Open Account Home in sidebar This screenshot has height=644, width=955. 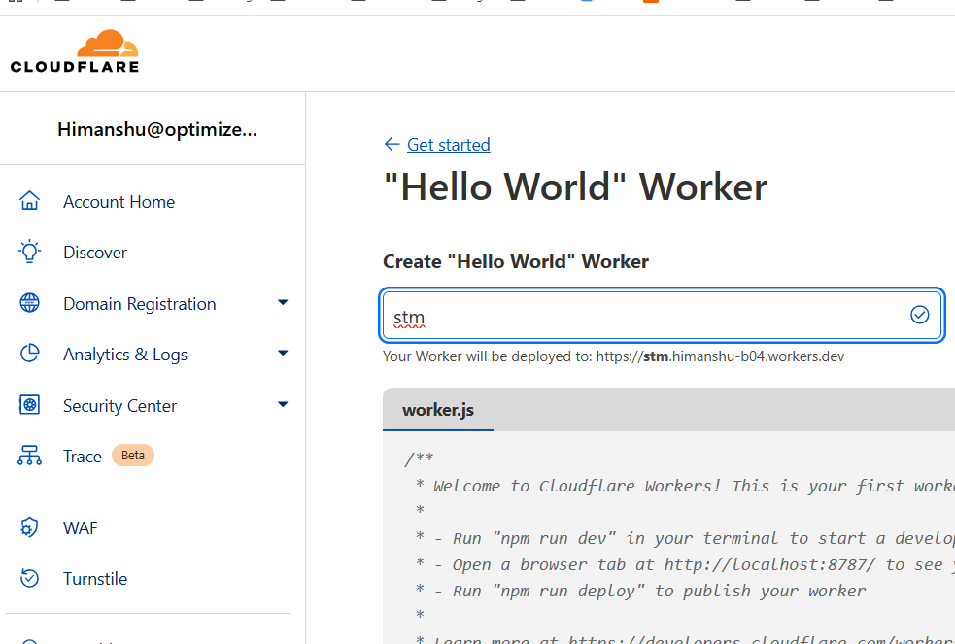pos(119,201)
